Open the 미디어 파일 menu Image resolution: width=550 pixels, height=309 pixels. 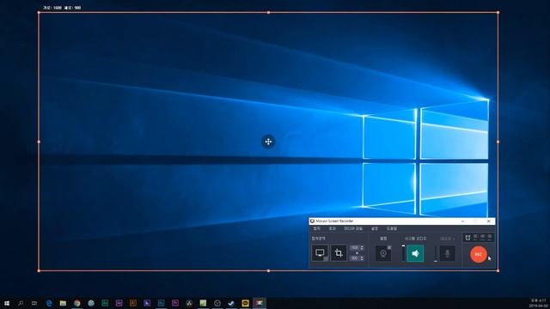[x=353, y=228]
